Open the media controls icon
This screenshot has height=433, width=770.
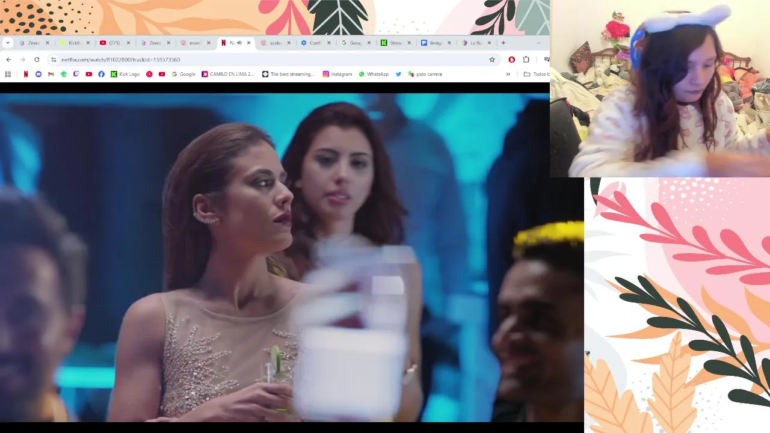pyautogui.click(x=546, y=60)
